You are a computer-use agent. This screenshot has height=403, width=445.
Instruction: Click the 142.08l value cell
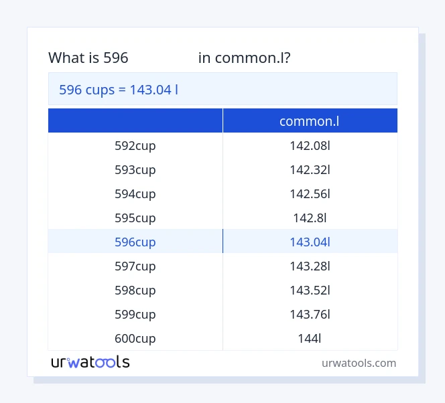coord(310,145)
